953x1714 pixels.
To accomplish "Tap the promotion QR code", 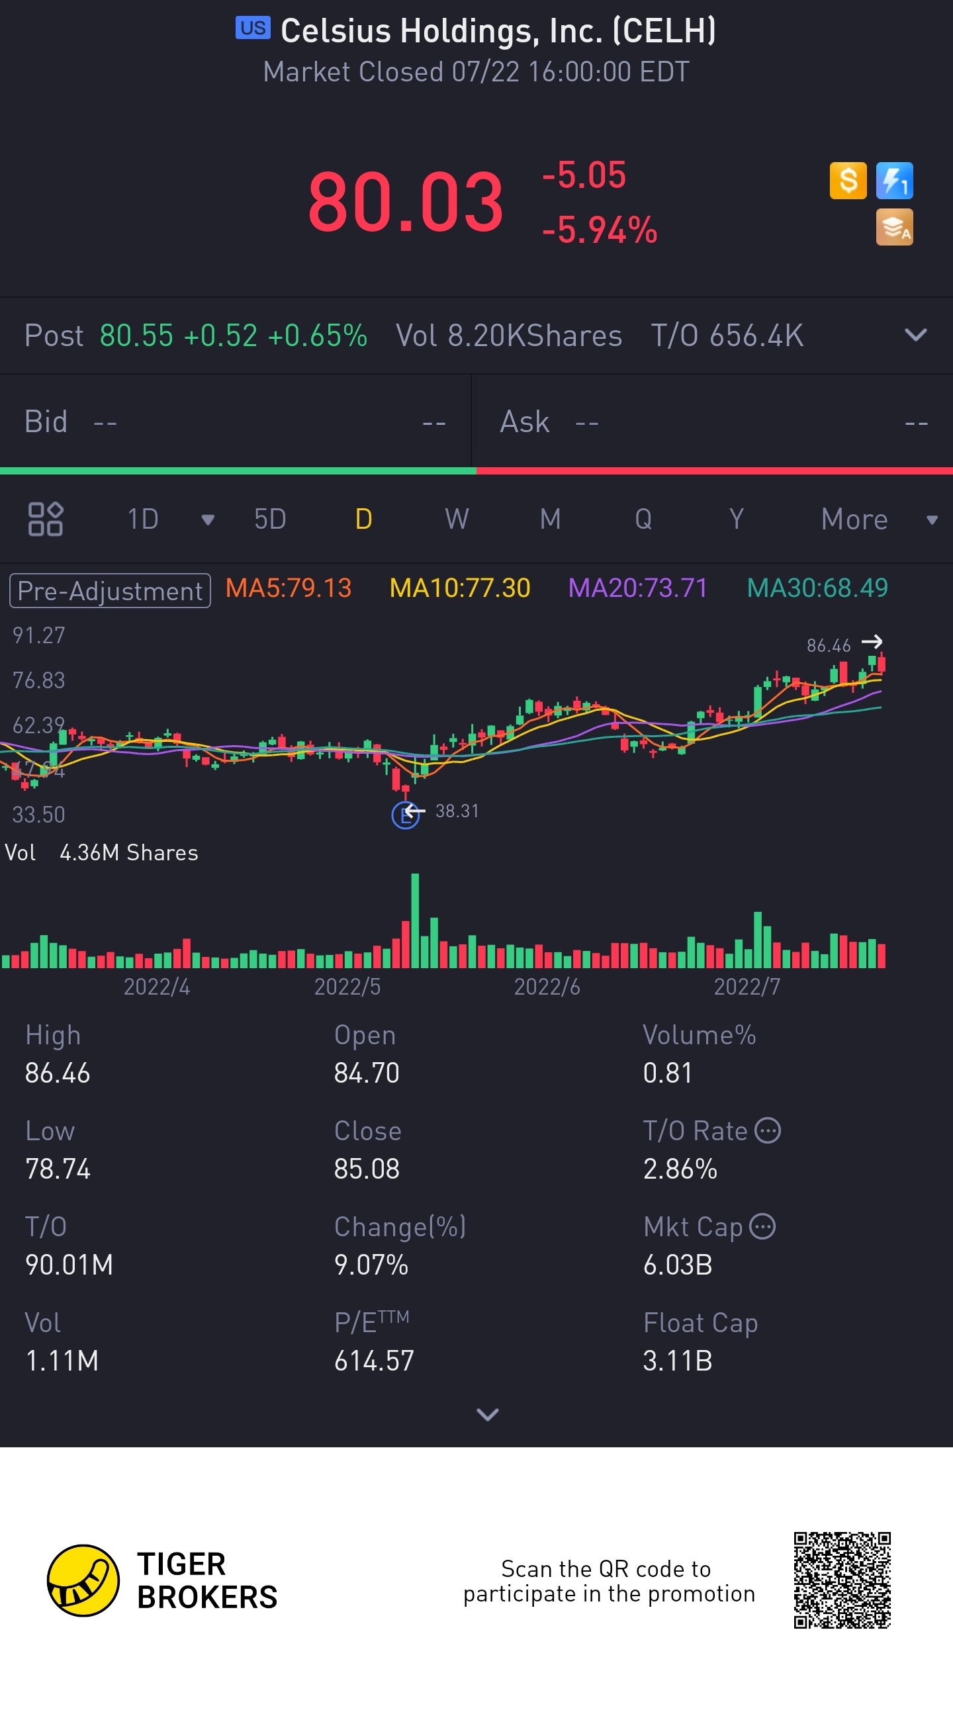I will pyautogui.click(x=842, y=1580).
